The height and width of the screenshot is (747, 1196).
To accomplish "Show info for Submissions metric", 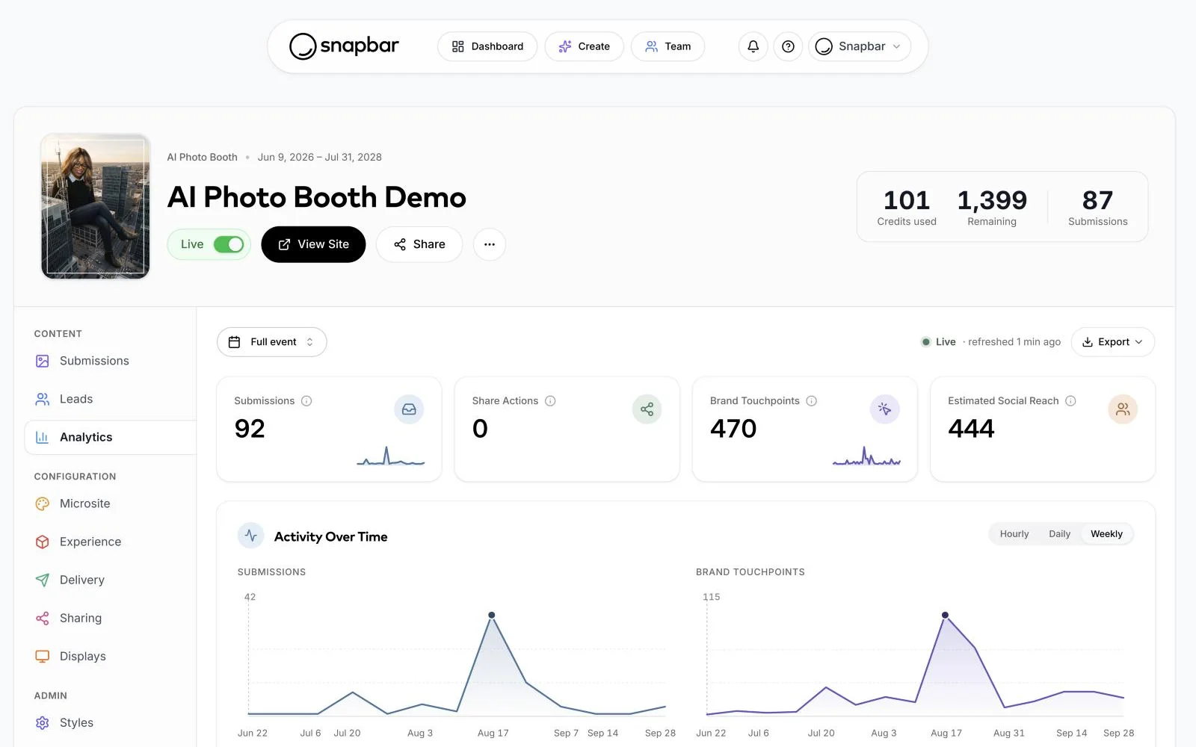I will (306, 401).
